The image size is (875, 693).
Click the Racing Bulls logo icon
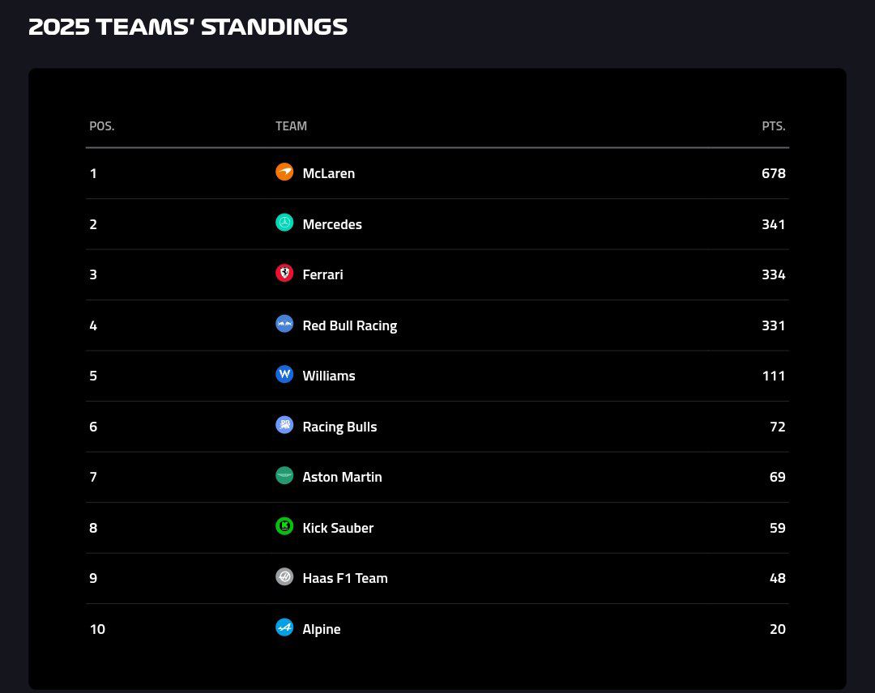pos(284,426)
